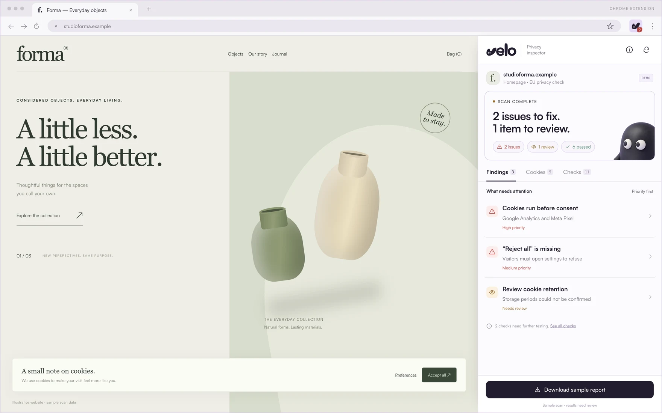The height and width of the screenshot is (413, 662).
Task: Switch to the Checks tab
Action: (x=577, y=172)
